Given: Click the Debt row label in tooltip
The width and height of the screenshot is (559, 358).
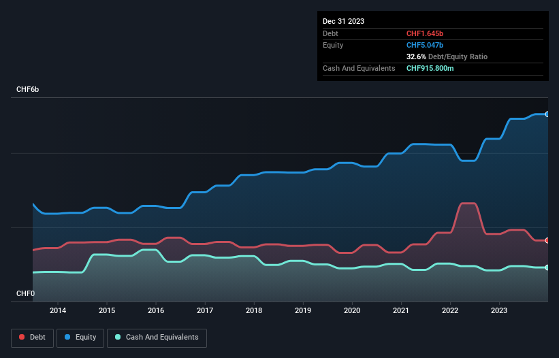Looking at the screenshot, I should pyautogui.click(x=330, y=33).
